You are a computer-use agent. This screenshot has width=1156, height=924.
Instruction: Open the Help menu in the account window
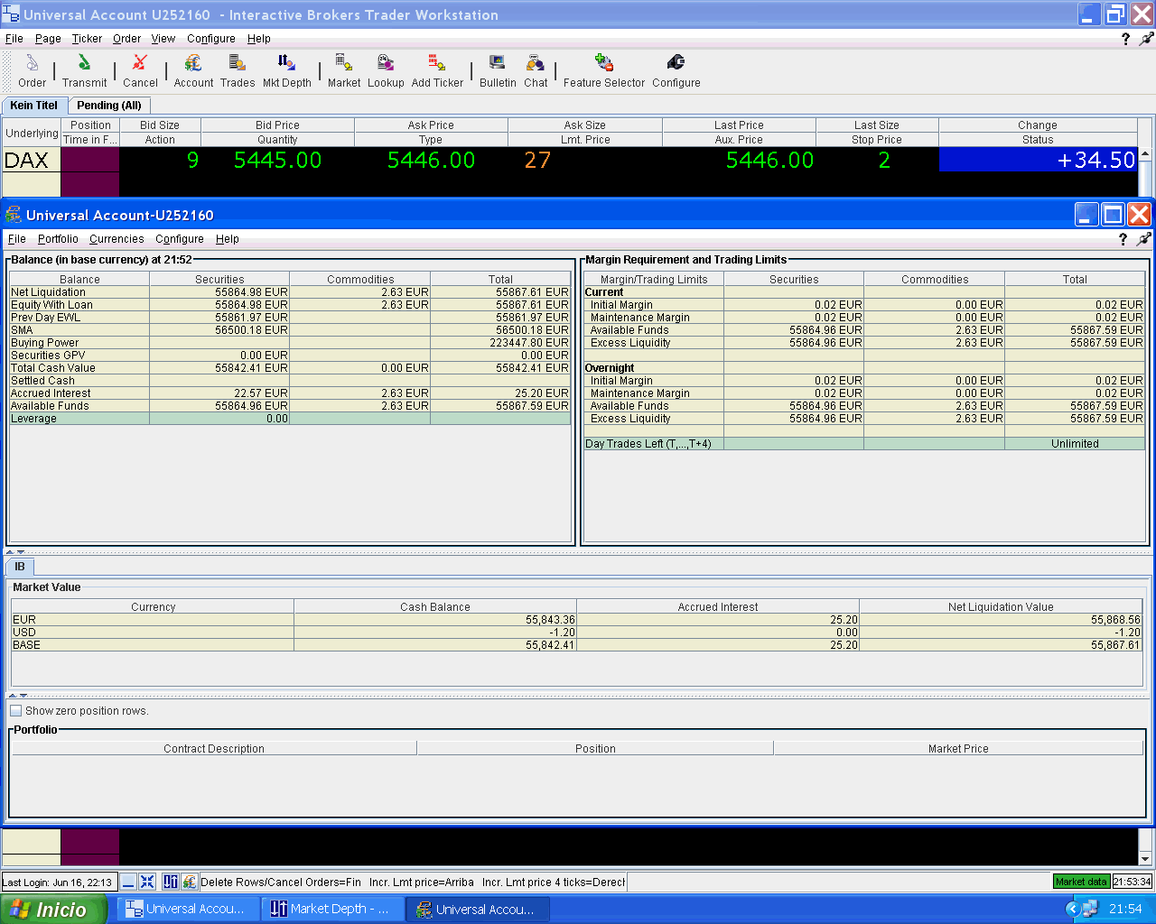pos(228,239)
